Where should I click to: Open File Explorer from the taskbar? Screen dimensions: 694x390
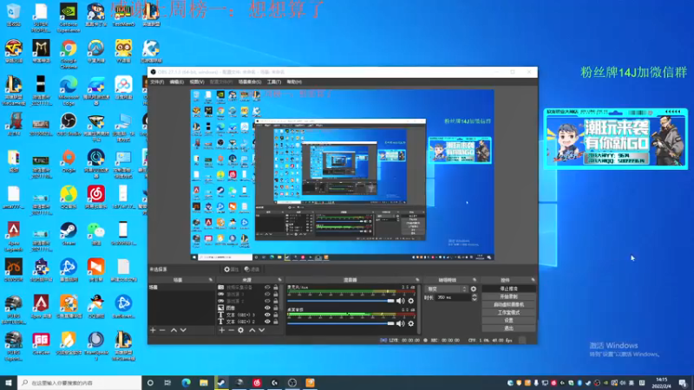pyautogui.click(x=204, y=383)
